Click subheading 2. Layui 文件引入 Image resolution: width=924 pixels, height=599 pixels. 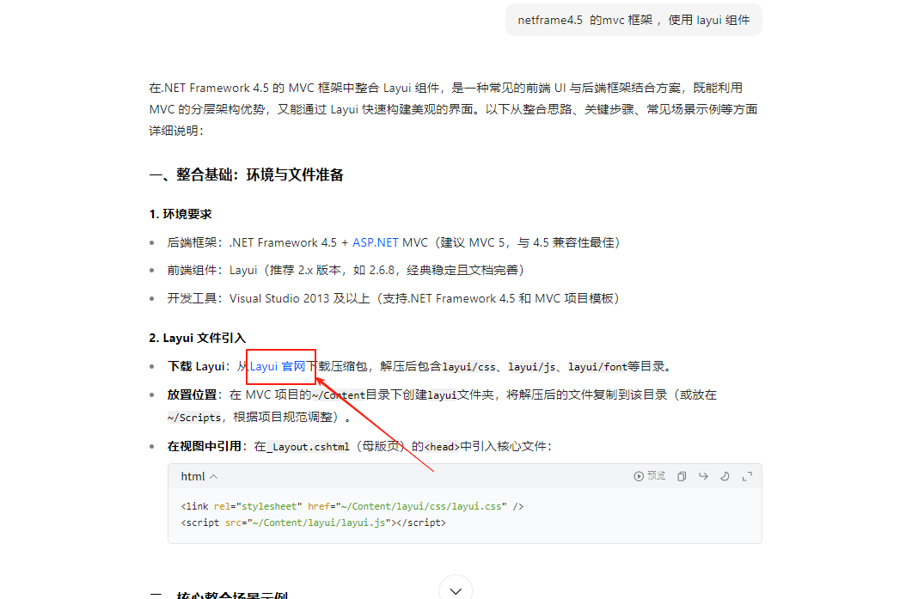[198, 338]
